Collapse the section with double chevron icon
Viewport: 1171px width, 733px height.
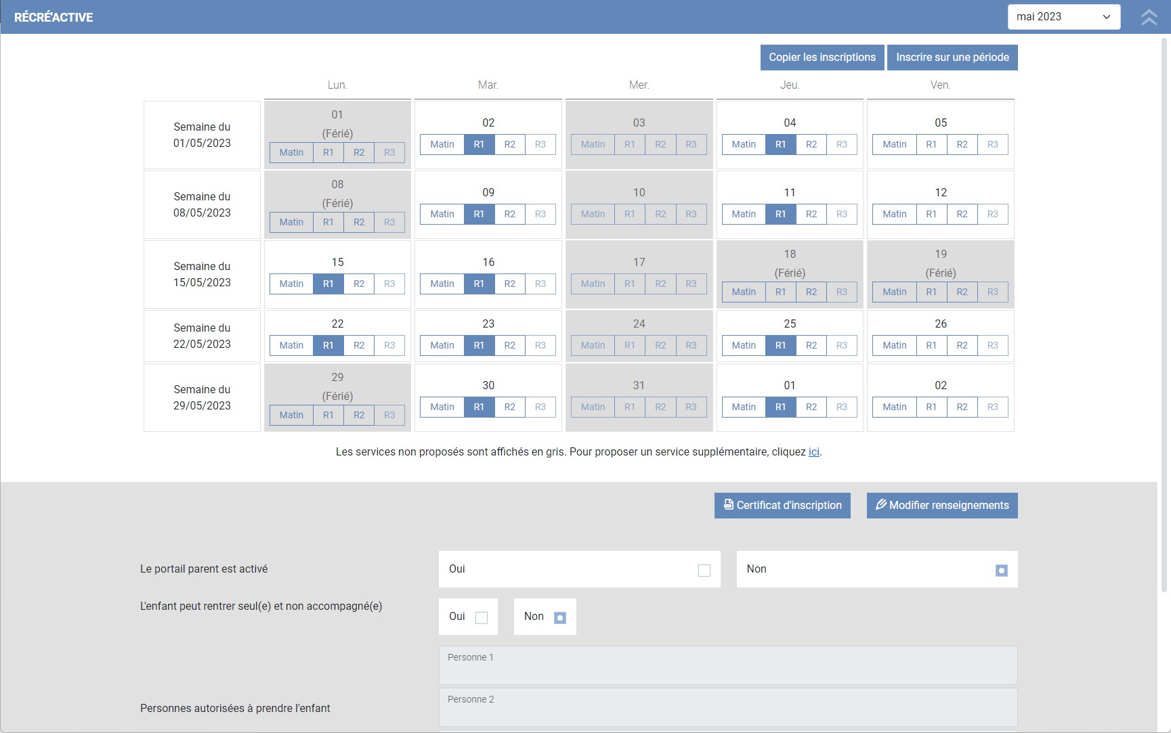coord(1149,17)
